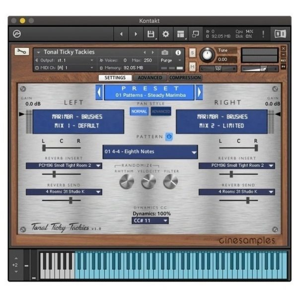Adjust left reverb insert amount slider
298x298 pixels.
pos(62,174)
